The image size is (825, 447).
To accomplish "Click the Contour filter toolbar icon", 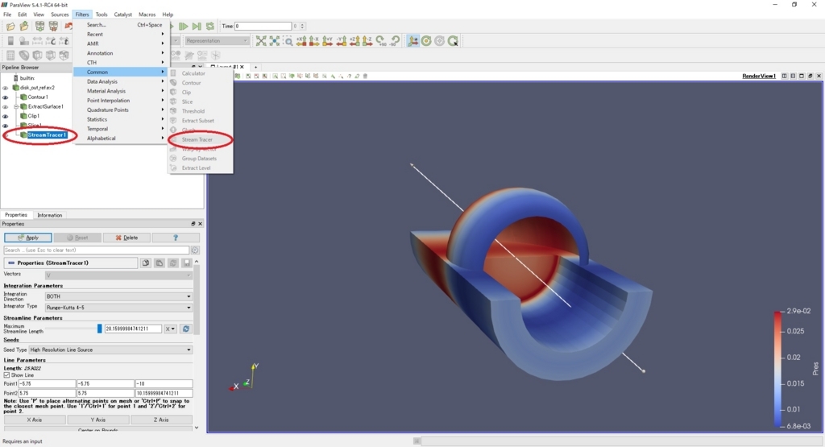I will [x=24, y=56].
